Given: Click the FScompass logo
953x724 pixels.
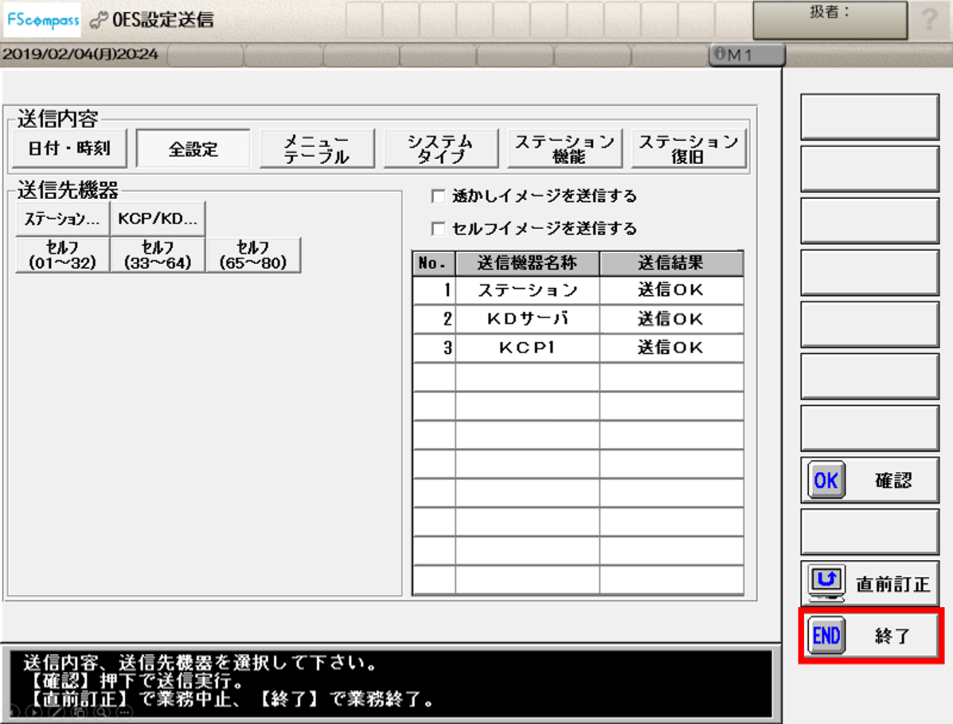Looking at the screenshot, I should [42, 20].
